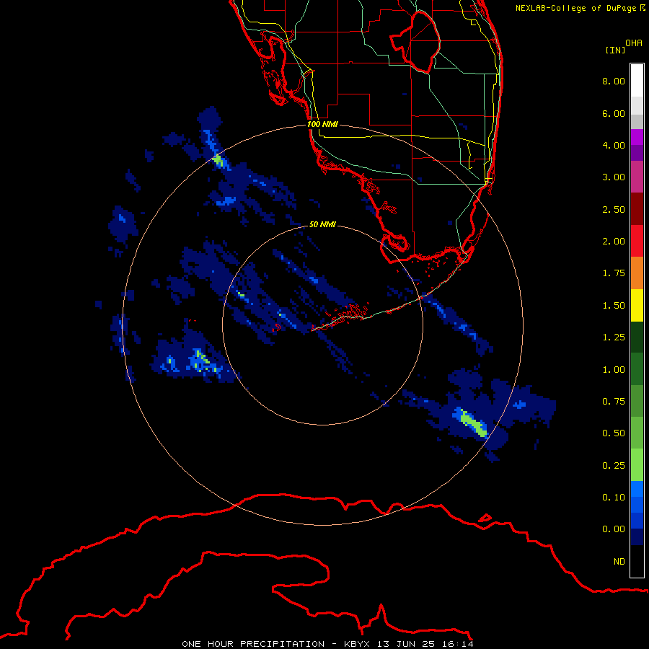Pick the white swatch beside 8.00
This screenshot has height=649, width=649.
point(637,81)
